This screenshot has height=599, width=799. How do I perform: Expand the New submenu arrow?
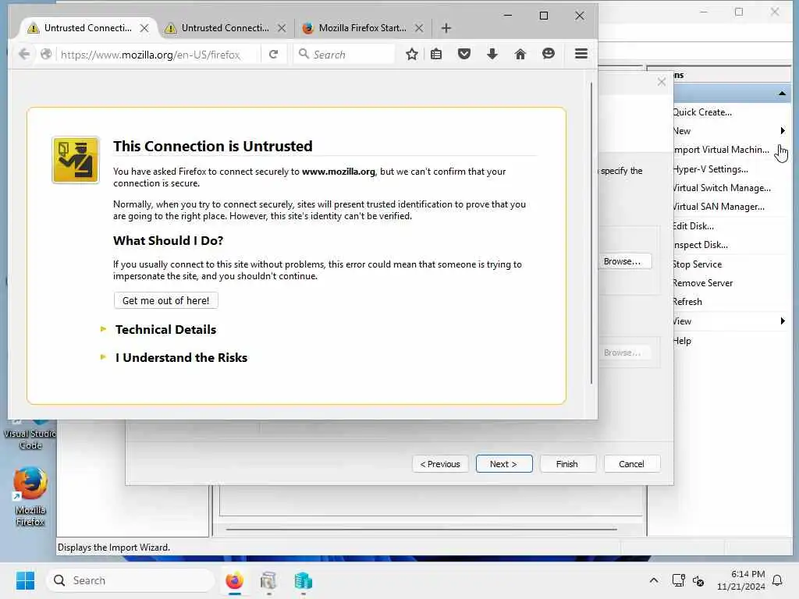point(783,131)
